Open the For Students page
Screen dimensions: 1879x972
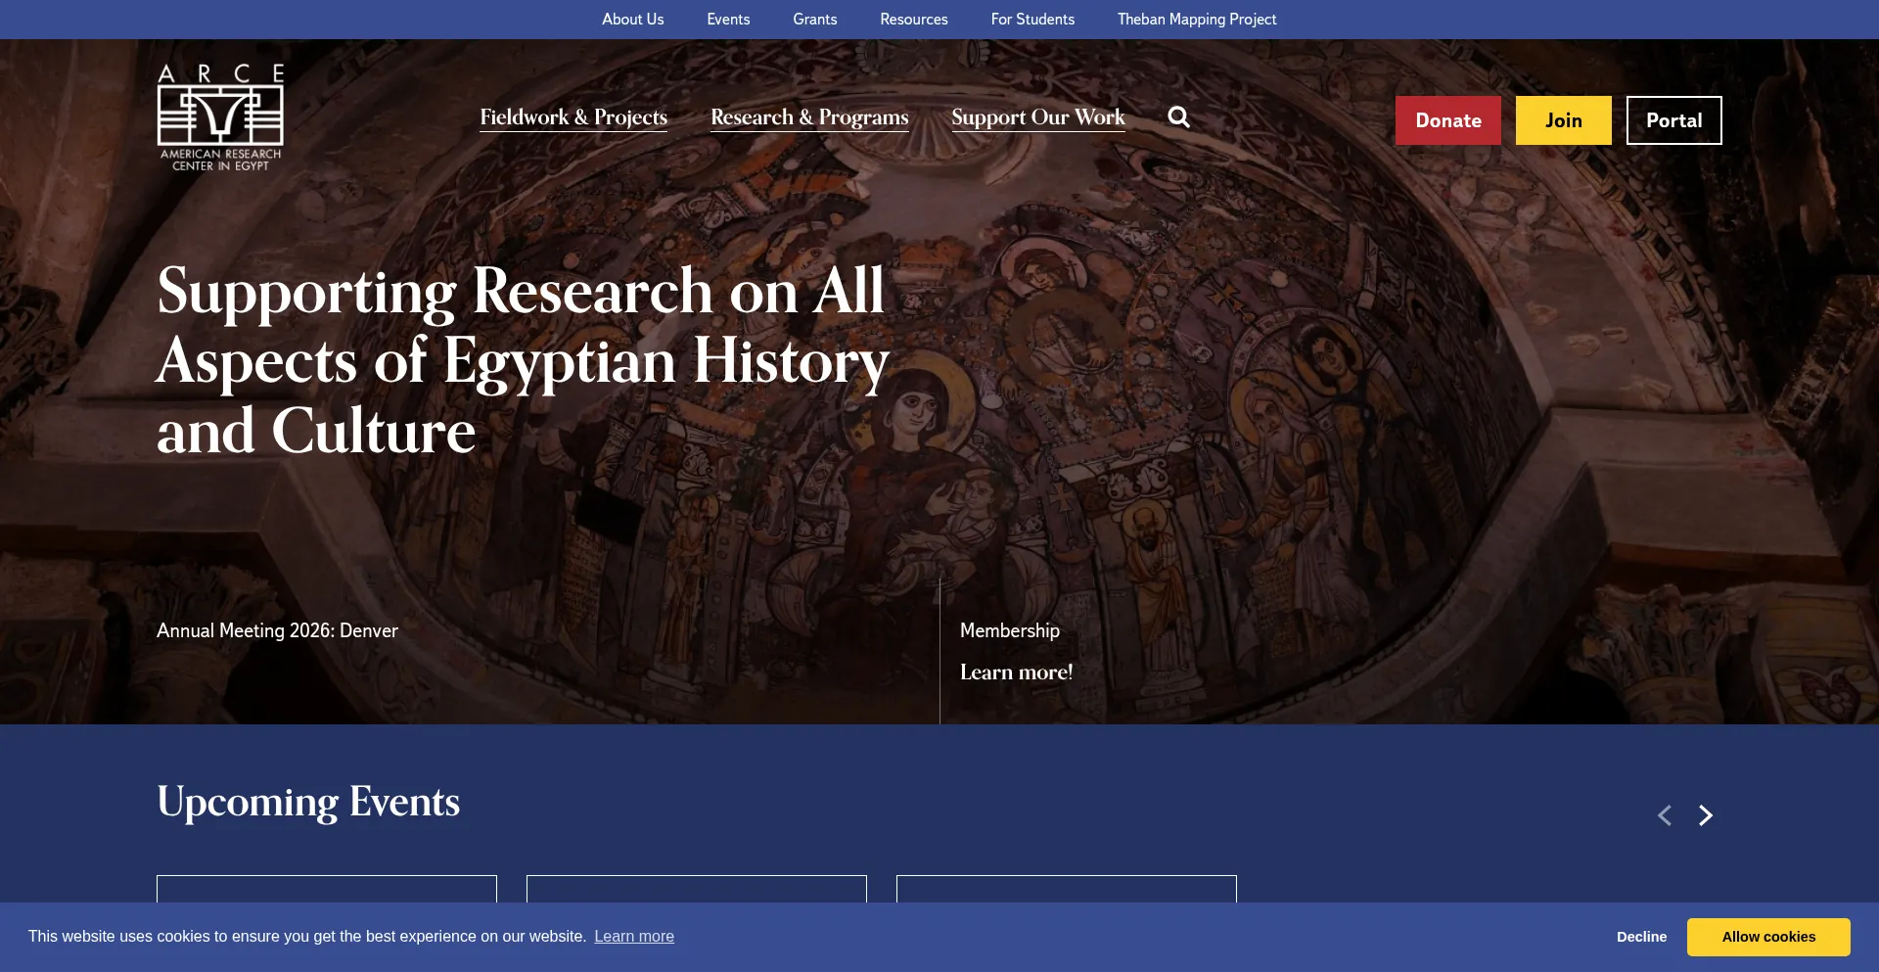[x=1032, y=20]
